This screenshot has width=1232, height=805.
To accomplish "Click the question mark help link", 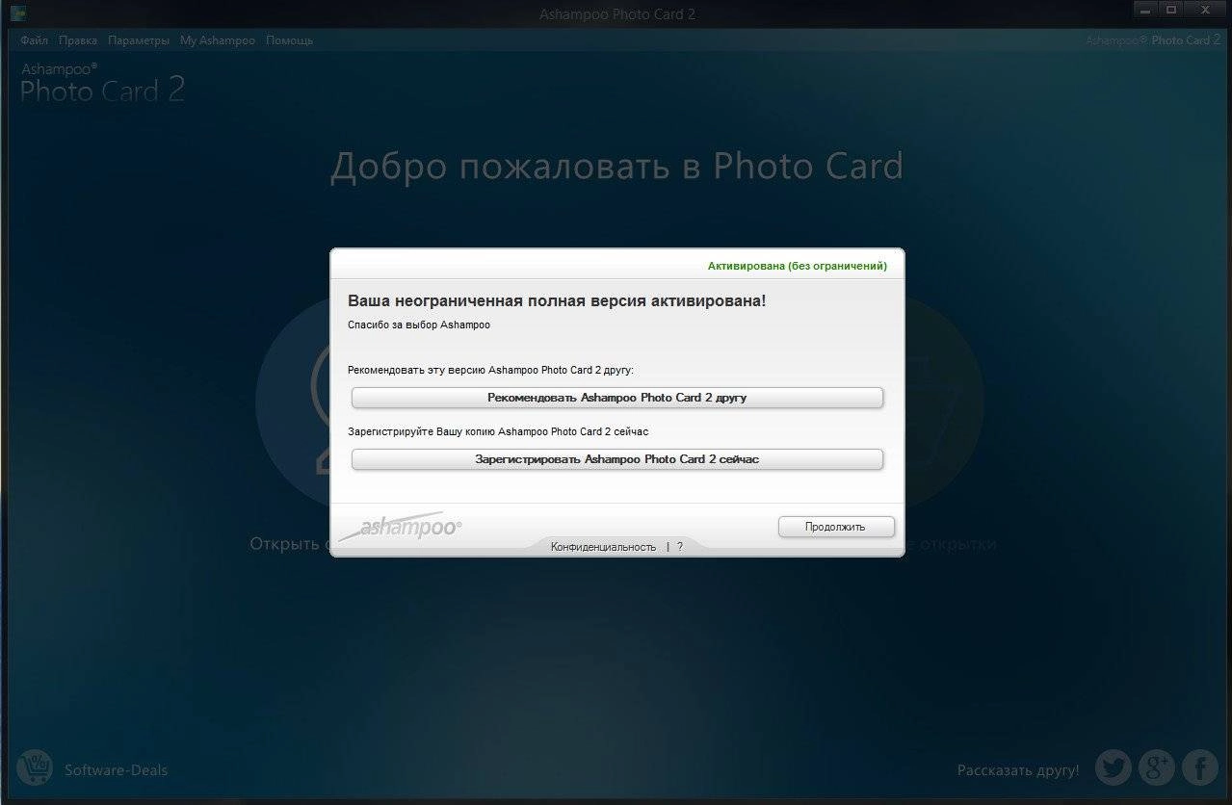I will (680, 547).
